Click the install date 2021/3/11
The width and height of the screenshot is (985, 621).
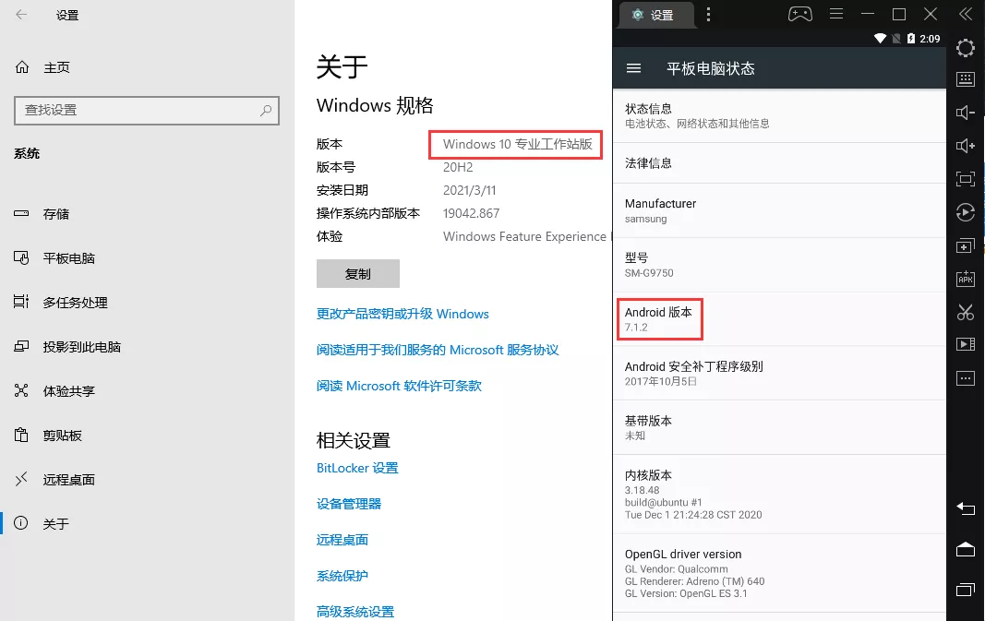pos(469,190)
